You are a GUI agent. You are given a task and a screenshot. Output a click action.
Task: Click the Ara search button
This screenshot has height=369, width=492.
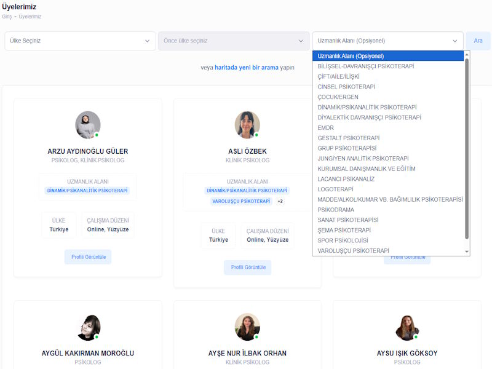[477, 41]
